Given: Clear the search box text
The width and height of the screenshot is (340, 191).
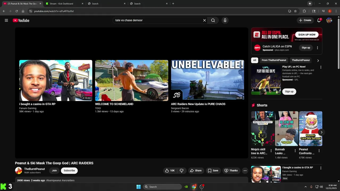Looking at the screenshot, I should pyautogui.click(x=205, y=20).
